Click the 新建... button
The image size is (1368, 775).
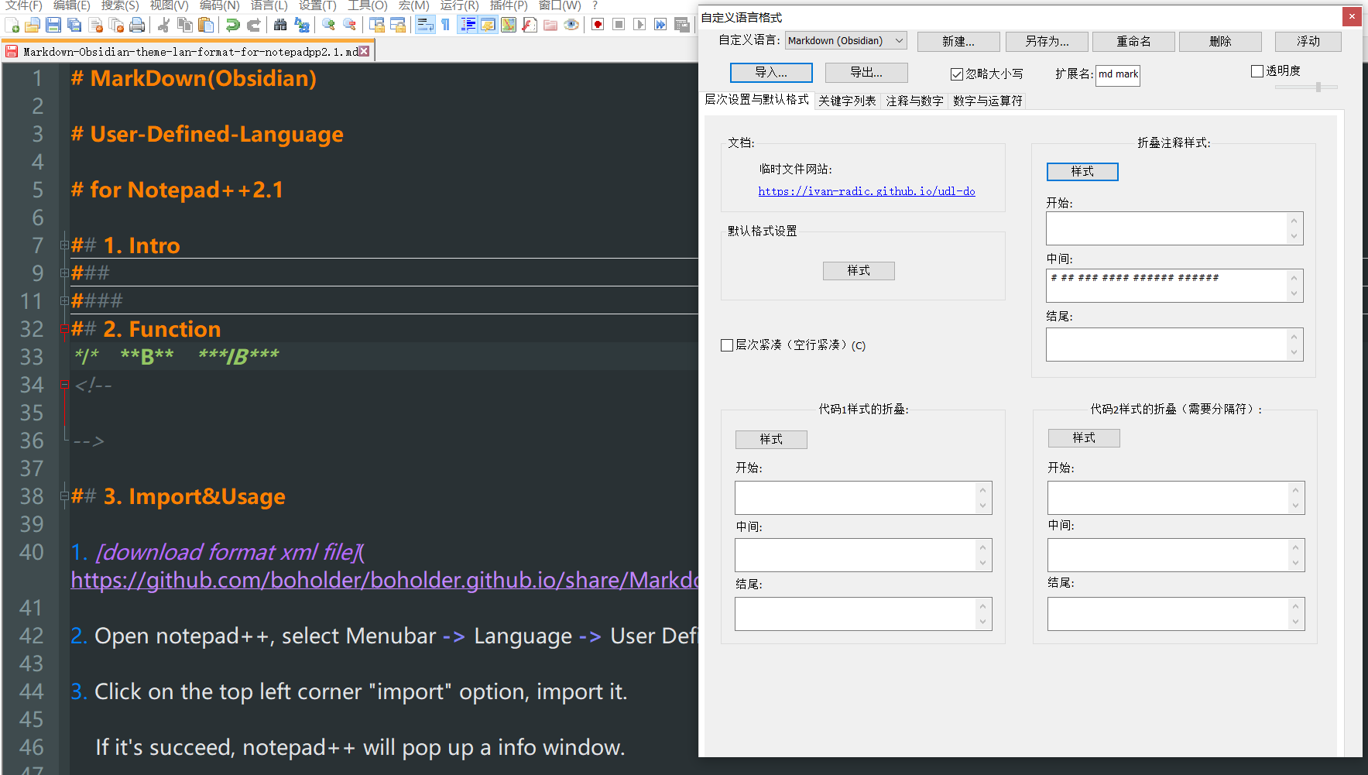point(958,42)
